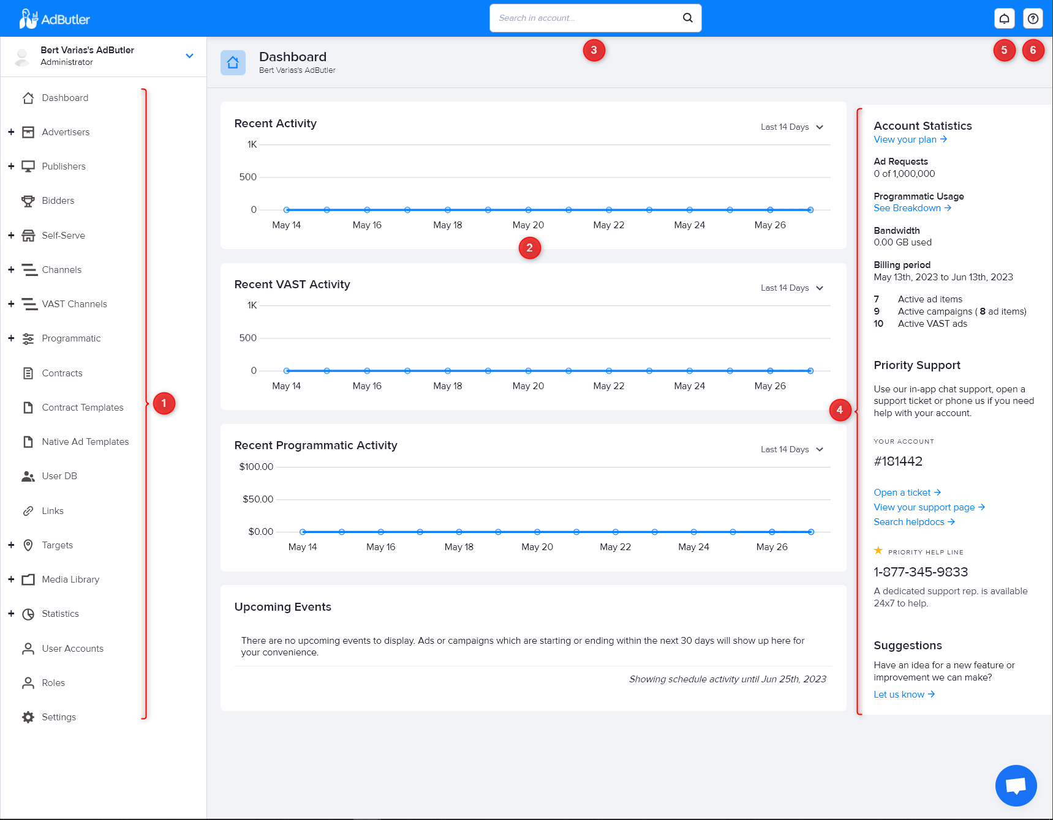Click the notification bell icon
Image resolution: width=1053 pixels, height=820 pixels.
(1003, 18)
